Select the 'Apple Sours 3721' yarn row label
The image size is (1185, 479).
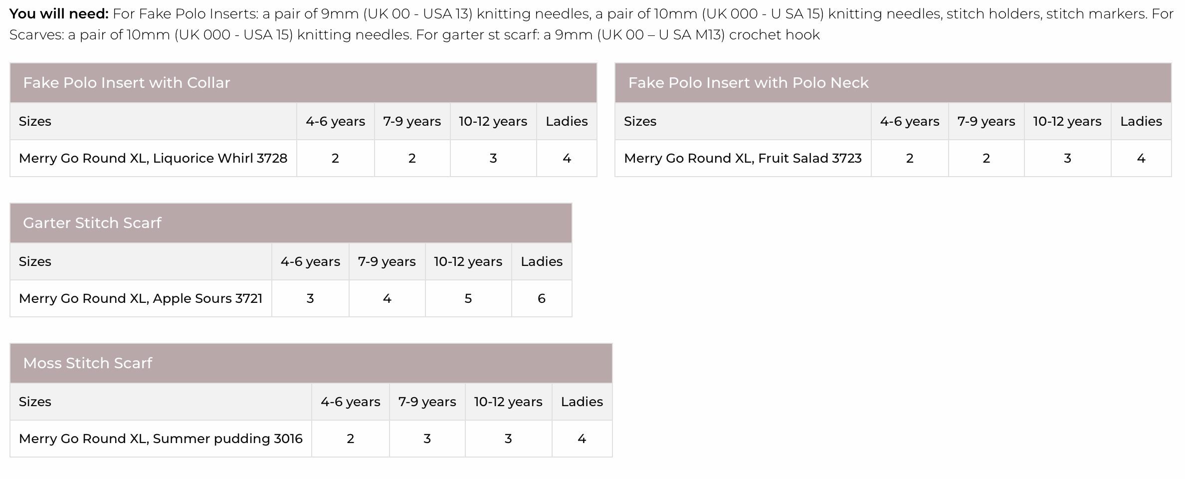(141, 299)
